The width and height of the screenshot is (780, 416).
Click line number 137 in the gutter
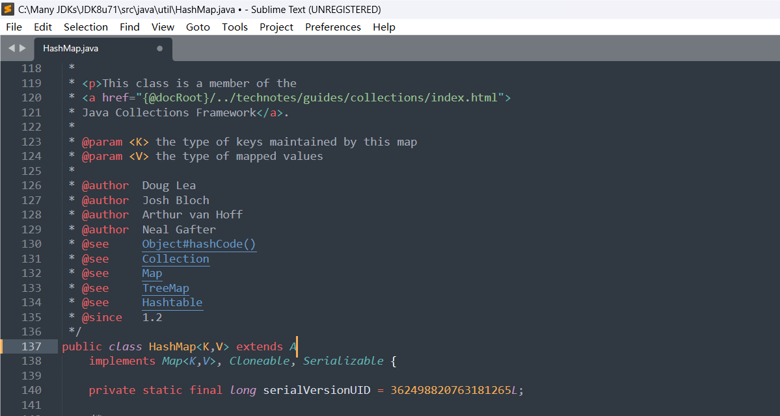31,346
